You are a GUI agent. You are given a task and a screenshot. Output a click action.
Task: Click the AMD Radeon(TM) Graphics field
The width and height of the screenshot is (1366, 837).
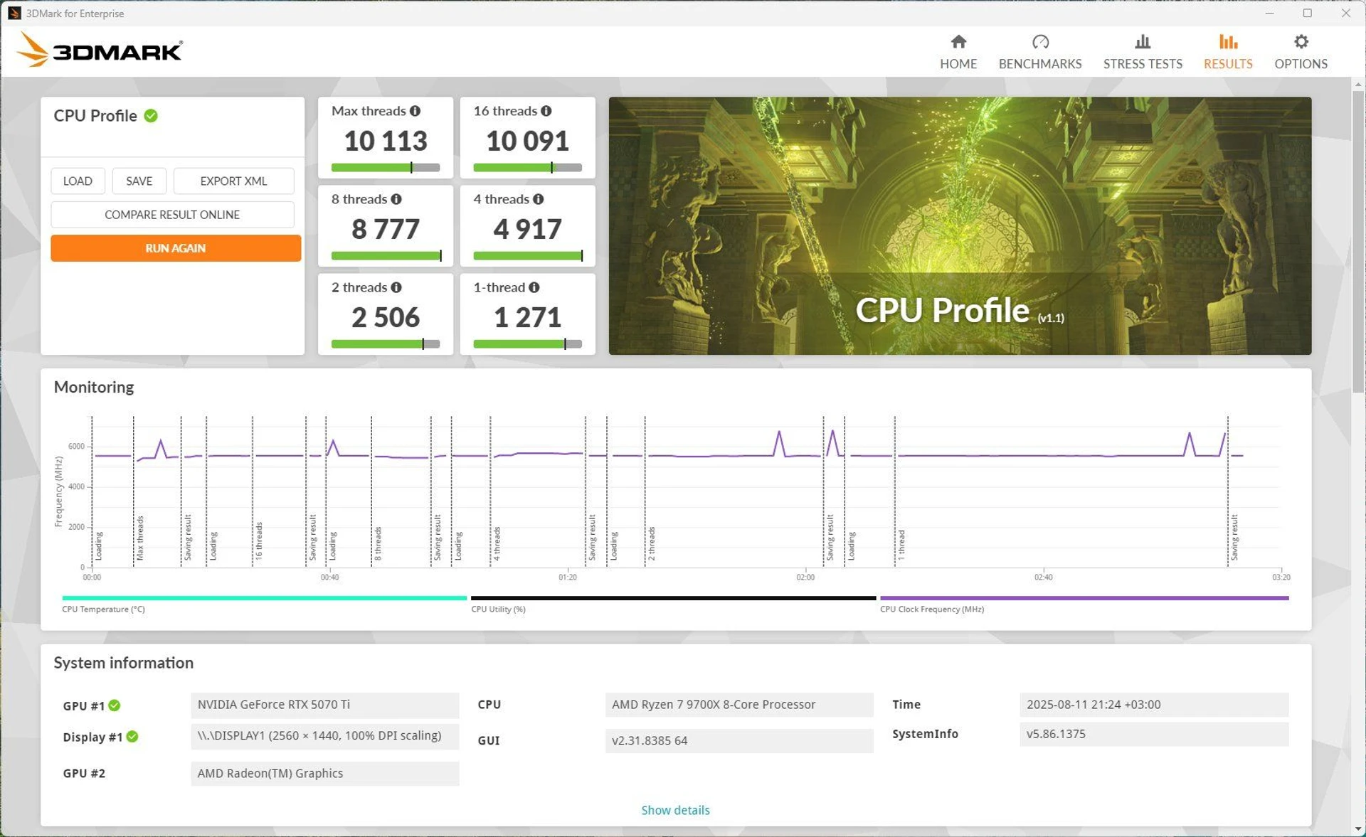point(325,774)
